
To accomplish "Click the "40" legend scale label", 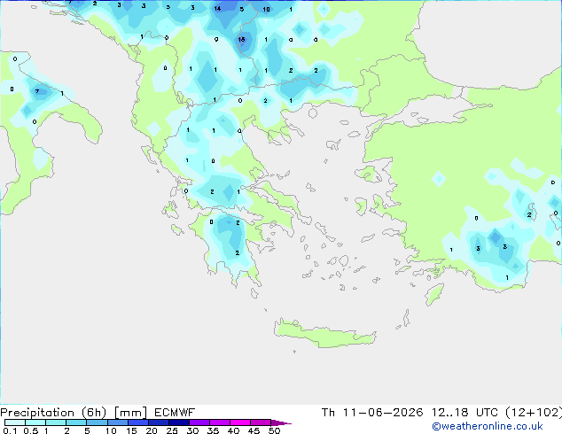I will pos(234,430).
